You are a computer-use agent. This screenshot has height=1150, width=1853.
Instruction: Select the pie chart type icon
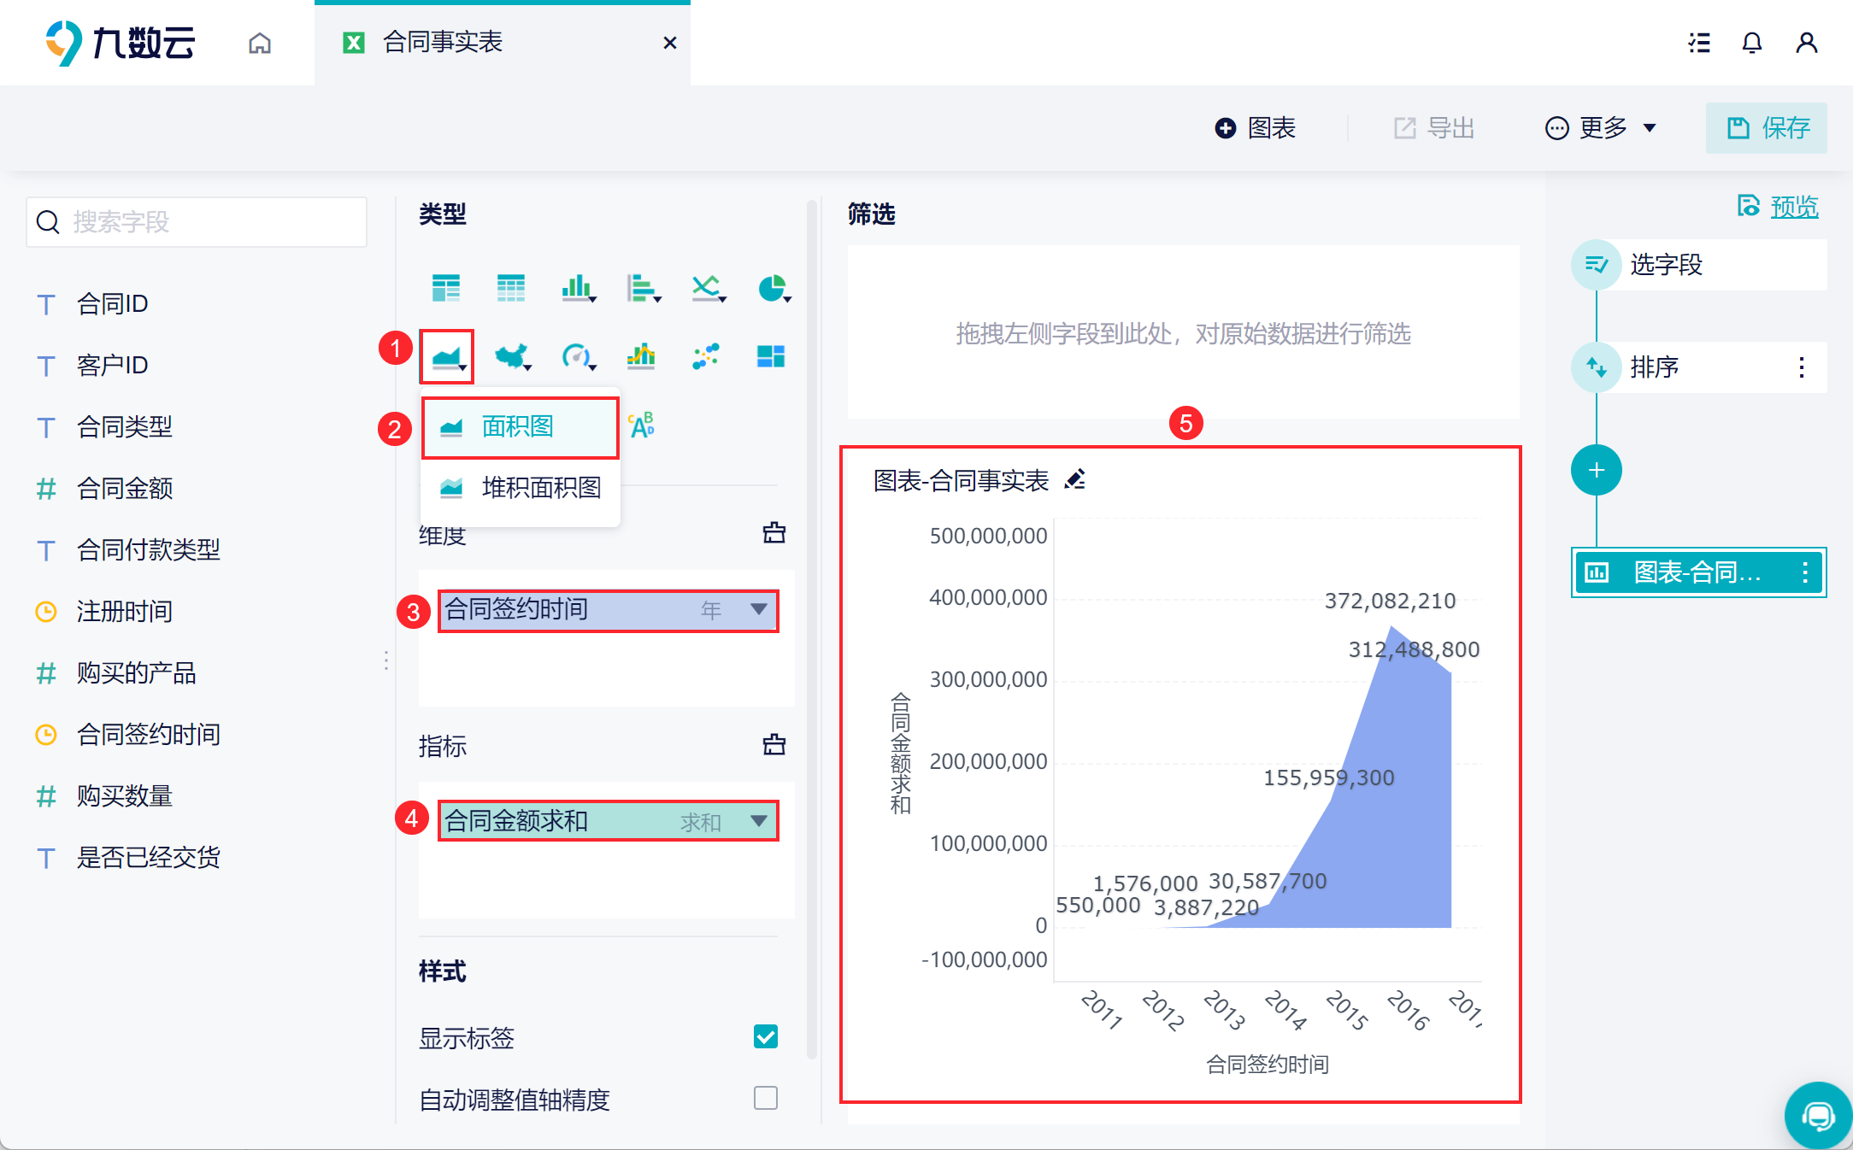[x=773, y=289]
